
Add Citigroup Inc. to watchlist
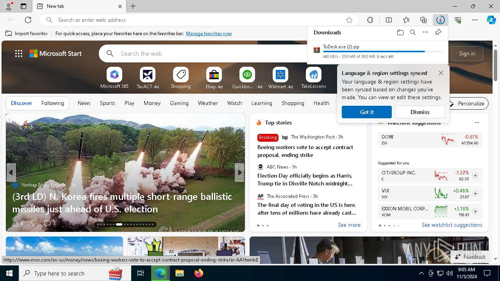point(475,176)
